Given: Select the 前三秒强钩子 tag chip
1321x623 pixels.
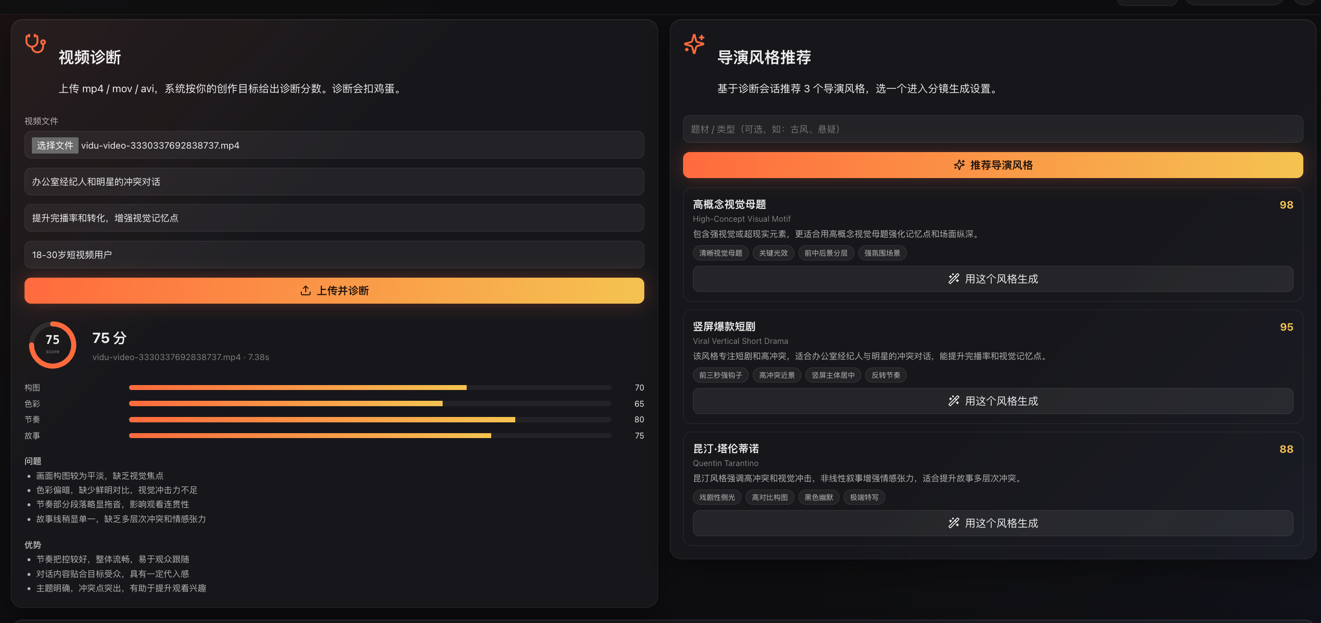Looking at the screenshot, I should pyautogui.click(x=720, y=375).
